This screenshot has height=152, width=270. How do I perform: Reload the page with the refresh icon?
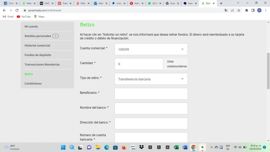[17, 10]
